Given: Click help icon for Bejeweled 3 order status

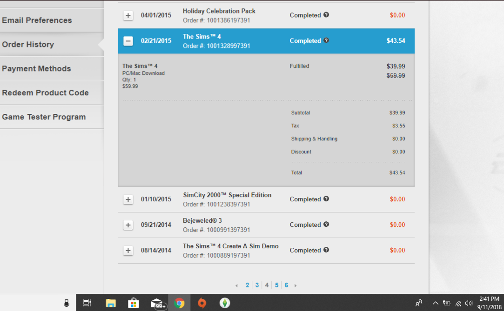Looking at the screenshot, I should pos(326,225).
